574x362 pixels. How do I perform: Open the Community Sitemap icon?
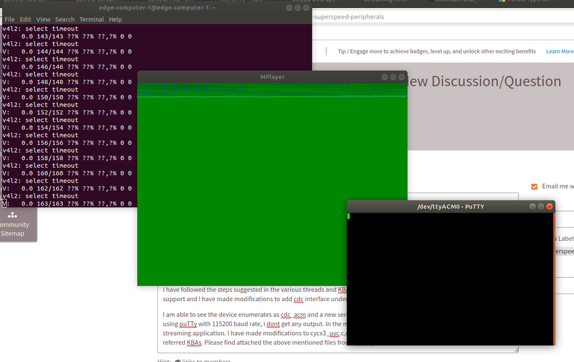[x=13, y=215]
